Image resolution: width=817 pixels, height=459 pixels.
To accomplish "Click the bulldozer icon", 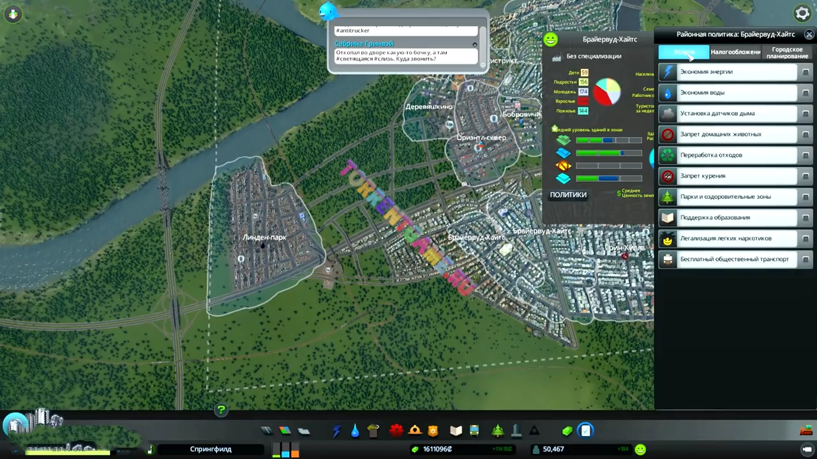I will pyautogui.click(x=806, y=430).
